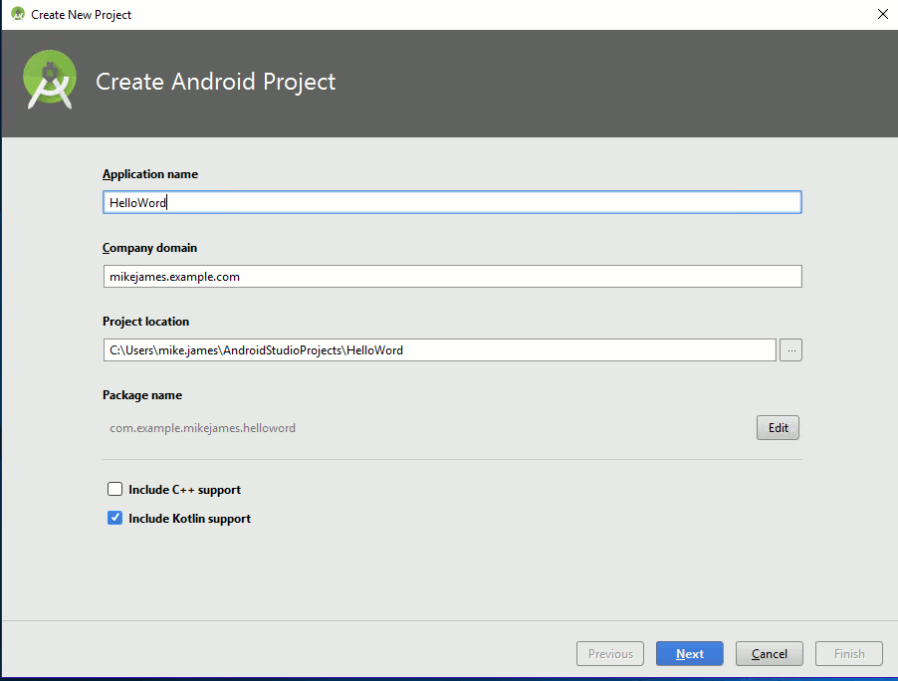Click the Application name label

tap(150, 174)
